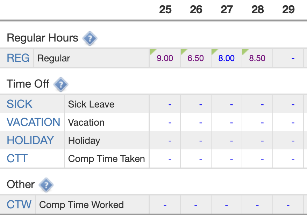The width and height of the screenshot is (307, 215).
Task: Click the help icon beside Other
Action: pyautogui.click(x=46, y=185)
